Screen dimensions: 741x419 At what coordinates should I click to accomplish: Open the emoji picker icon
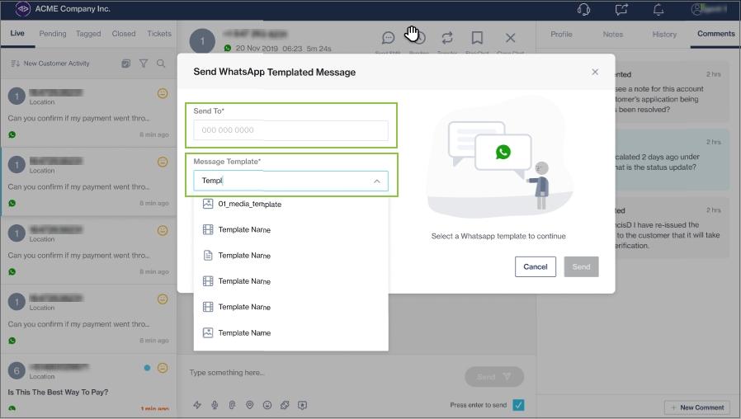pyautogui.click(x=267, y=405)
